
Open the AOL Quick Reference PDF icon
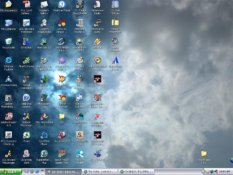pos(27,4)
